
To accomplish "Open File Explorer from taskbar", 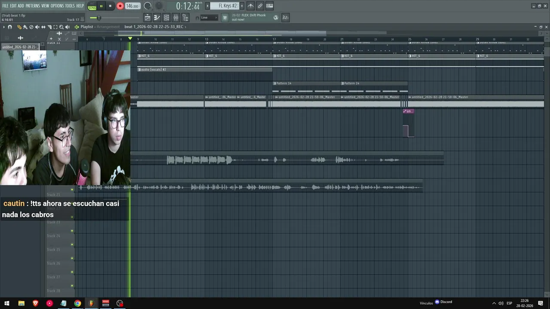I will coord(21,303).
